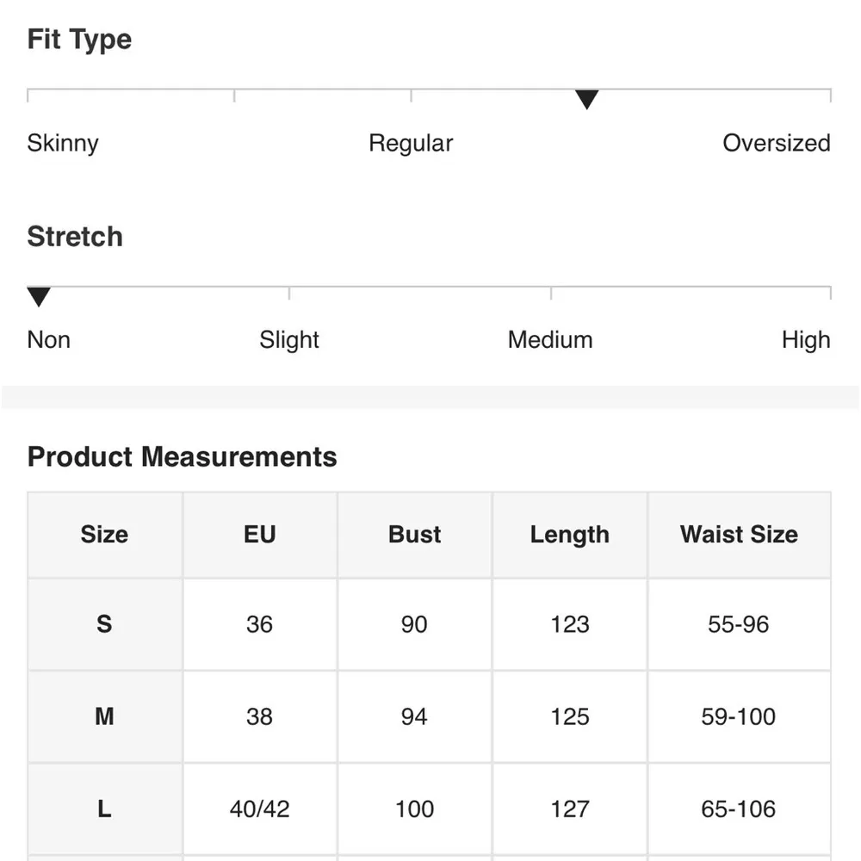
Task: Select the Skinny fit label
Action: (x=63, y=143)
